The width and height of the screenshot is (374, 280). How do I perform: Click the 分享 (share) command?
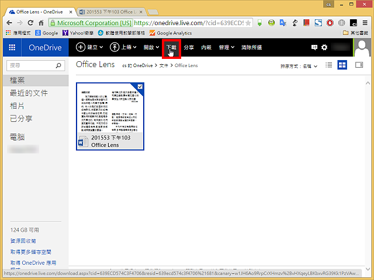189,47
